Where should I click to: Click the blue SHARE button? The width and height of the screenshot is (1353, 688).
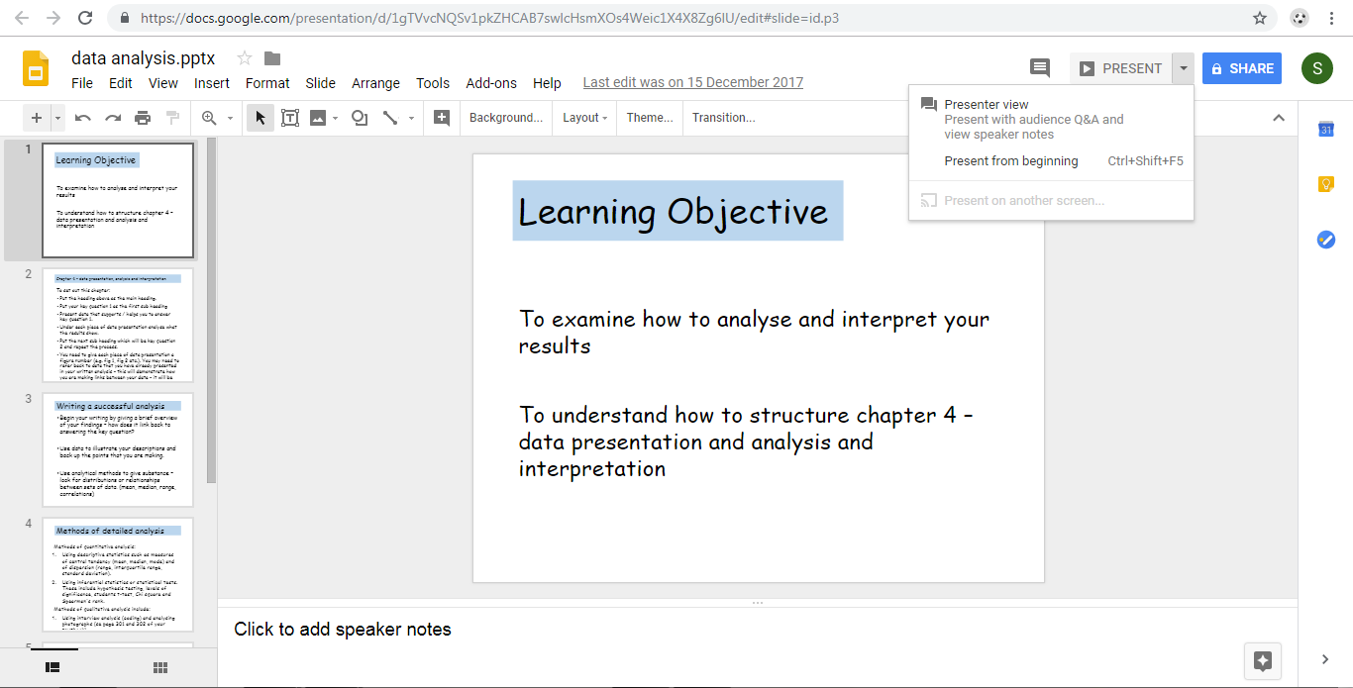click(x=1242, y=68)
